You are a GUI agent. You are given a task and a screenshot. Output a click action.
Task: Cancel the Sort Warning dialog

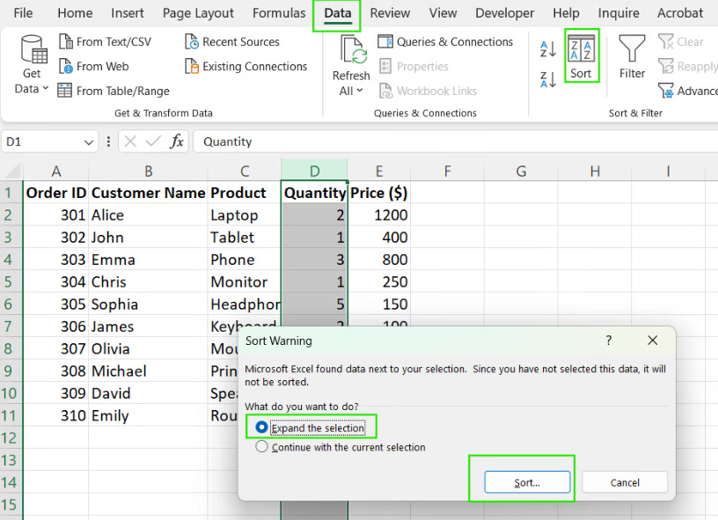pos(625,482)
